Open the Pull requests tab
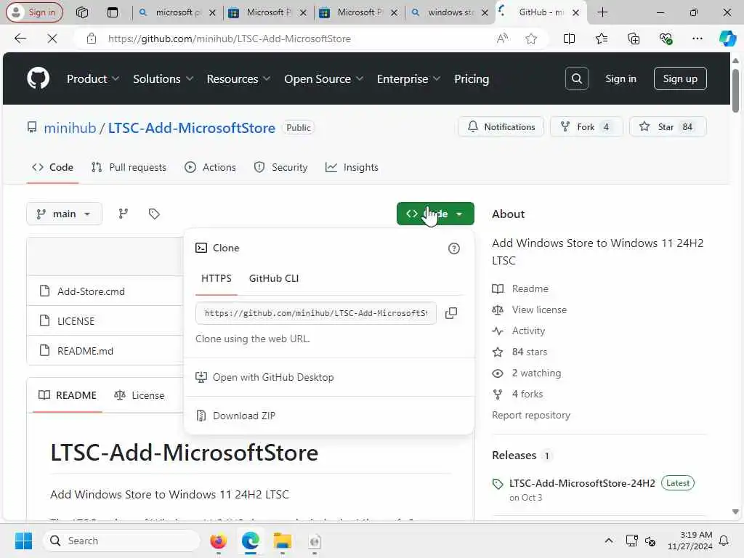Screen dimensions: 744x558 [129, 167]
